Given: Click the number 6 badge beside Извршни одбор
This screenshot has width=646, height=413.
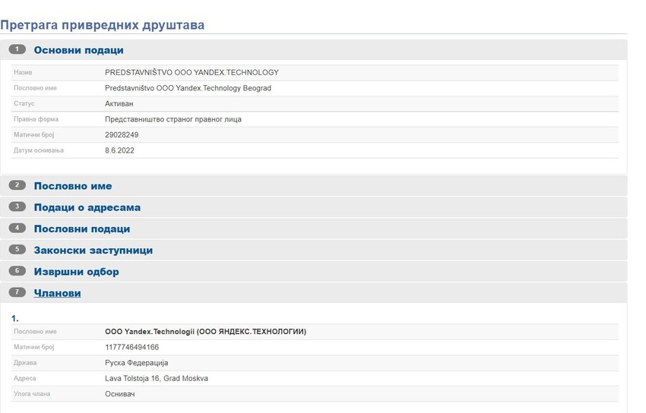Looking at the screenshot, I should 17,271.
